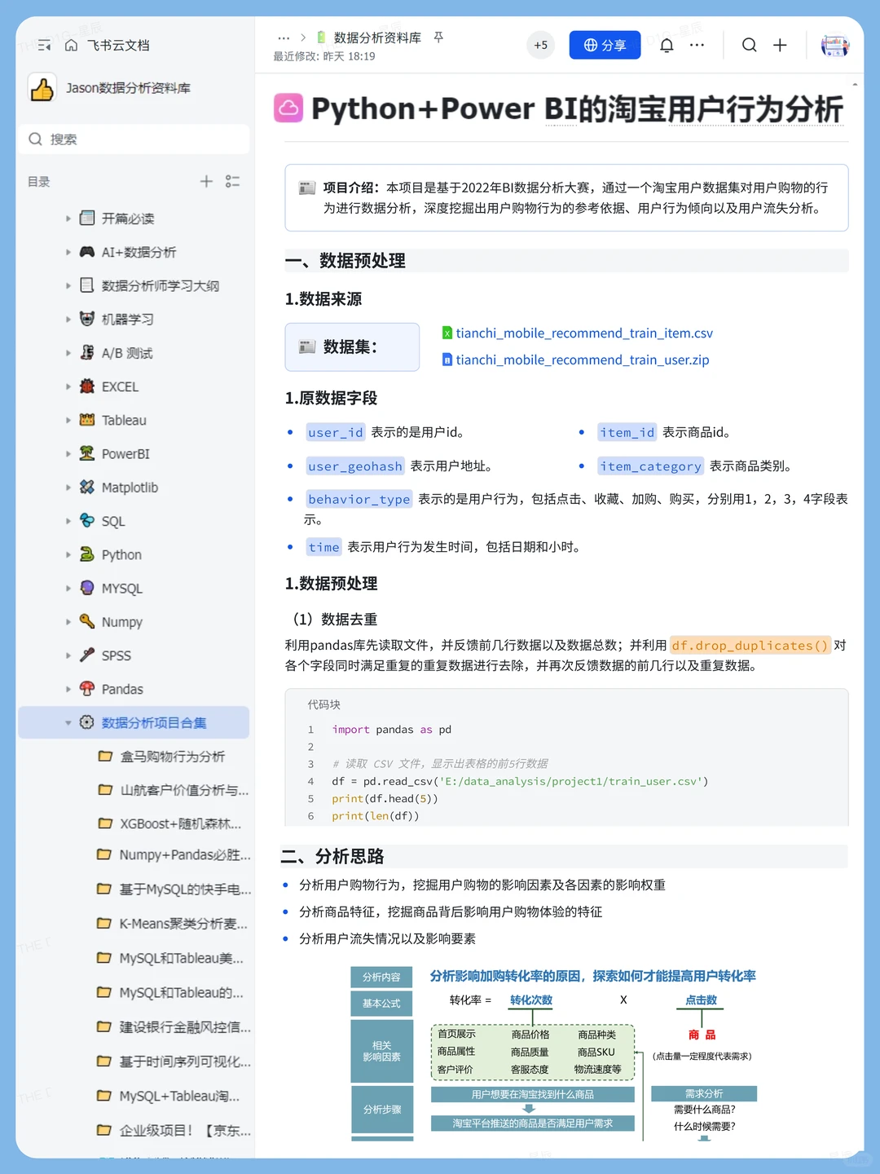
Task: Open the Tableau crown icon
Action: point(87,420)
